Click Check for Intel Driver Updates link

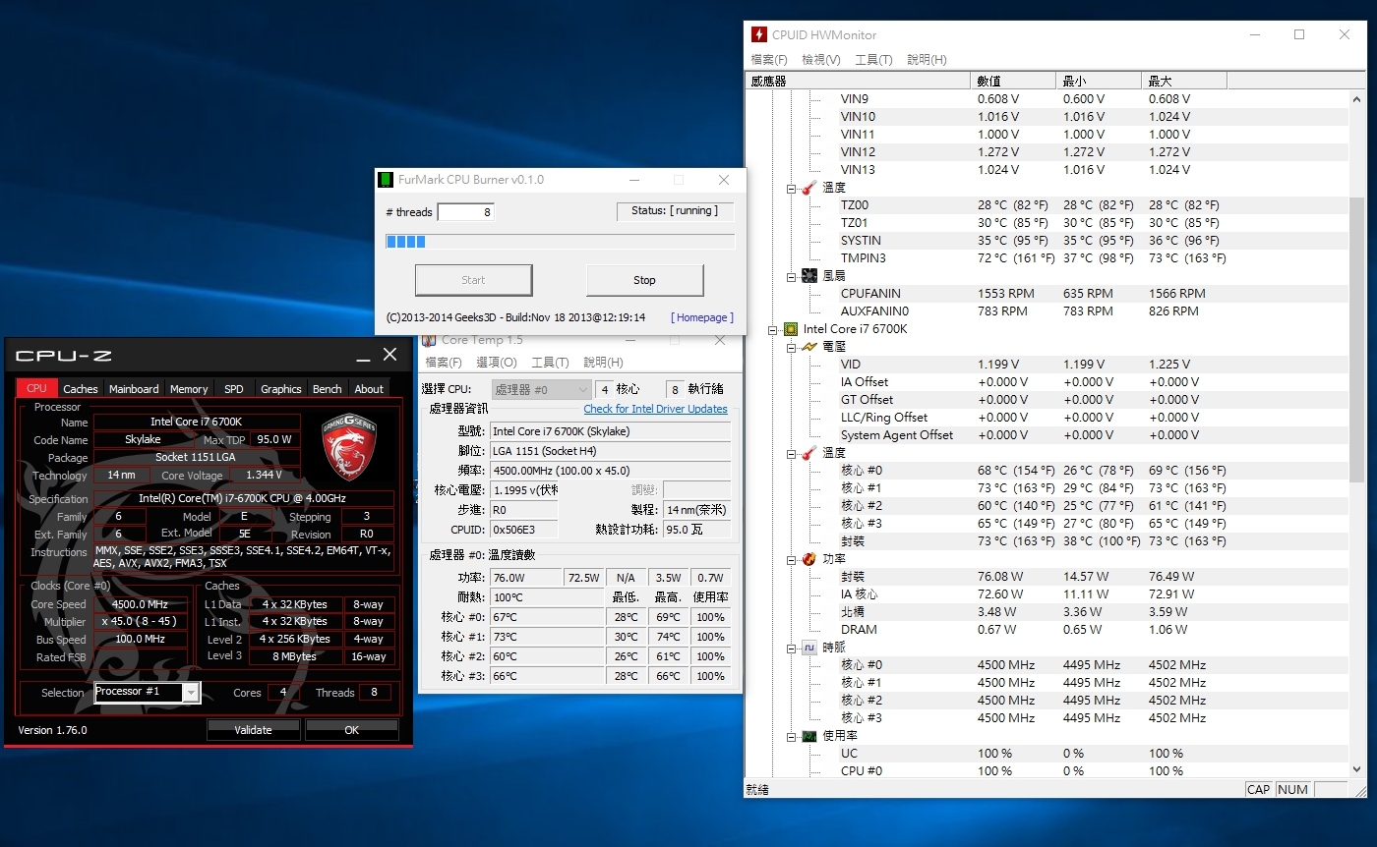pos(655,409)
